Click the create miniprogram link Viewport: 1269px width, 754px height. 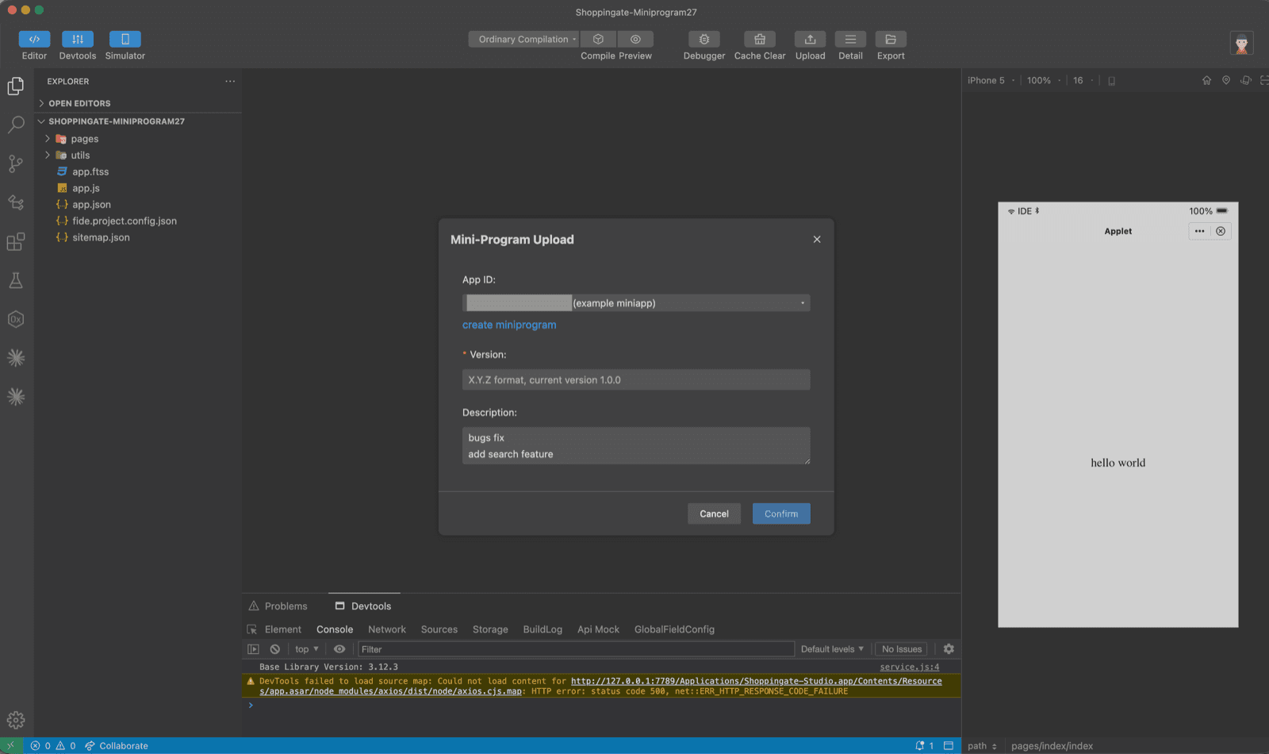[x=509, y=325]
